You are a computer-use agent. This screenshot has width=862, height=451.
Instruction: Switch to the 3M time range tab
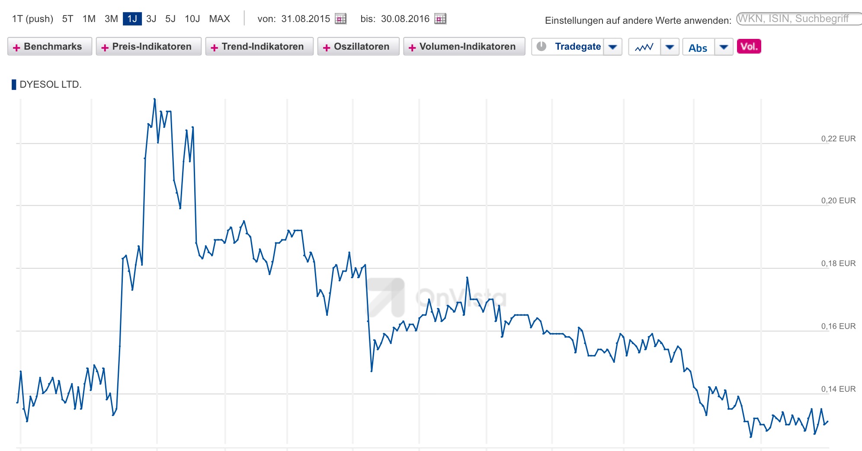point(111,19)
